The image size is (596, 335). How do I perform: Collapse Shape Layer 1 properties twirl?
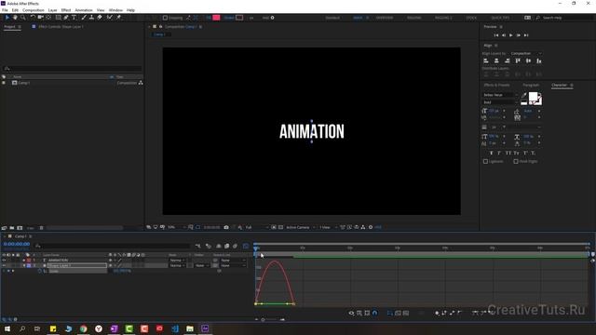(24, 265)
